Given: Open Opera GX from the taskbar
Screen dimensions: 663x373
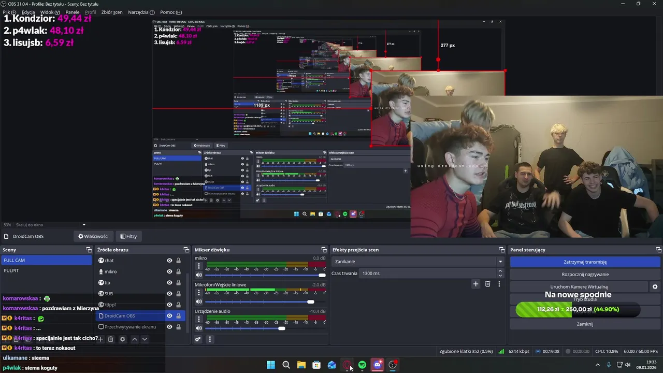Looking at the screenshot, I should (347, 365).
